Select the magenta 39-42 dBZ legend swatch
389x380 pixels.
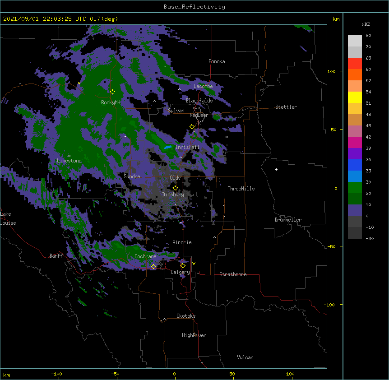pos(355,142)
